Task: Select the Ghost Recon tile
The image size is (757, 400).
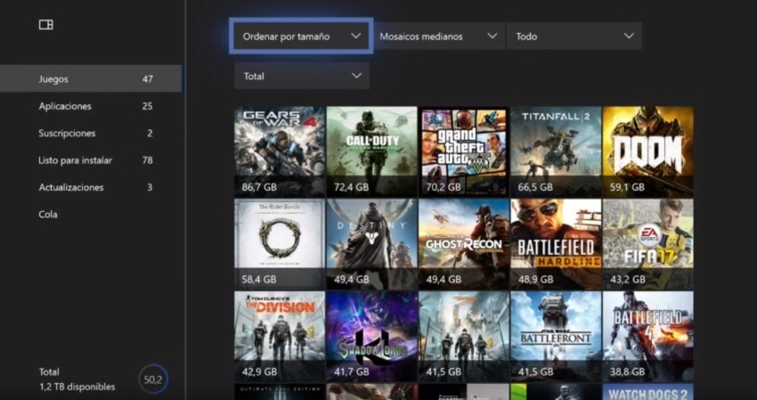Action: click(x=464, y=244)
